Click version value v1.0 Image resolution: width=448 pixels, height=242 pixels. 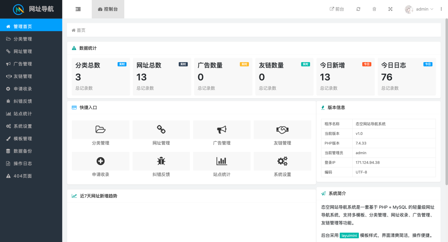pyautogui.click(x=359, y=133)
